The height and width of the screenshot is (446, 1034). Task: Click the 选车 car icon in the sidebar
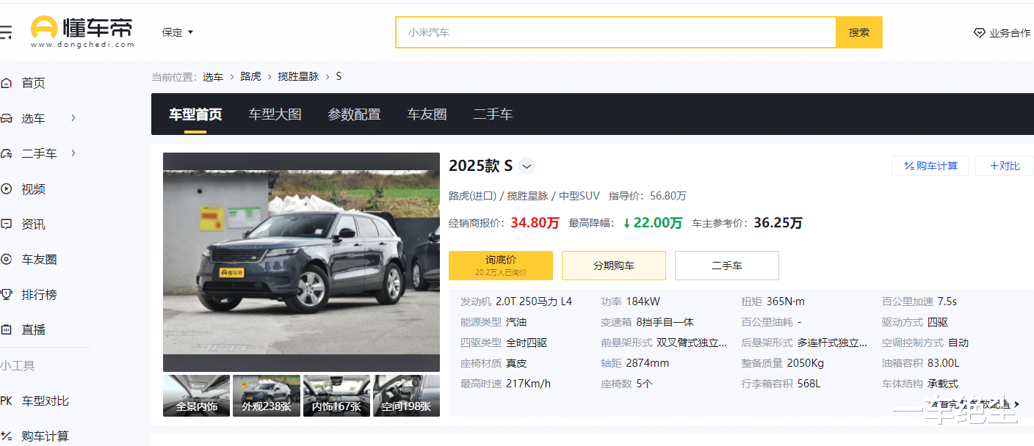pyautogui.click(x=7, y=118)
